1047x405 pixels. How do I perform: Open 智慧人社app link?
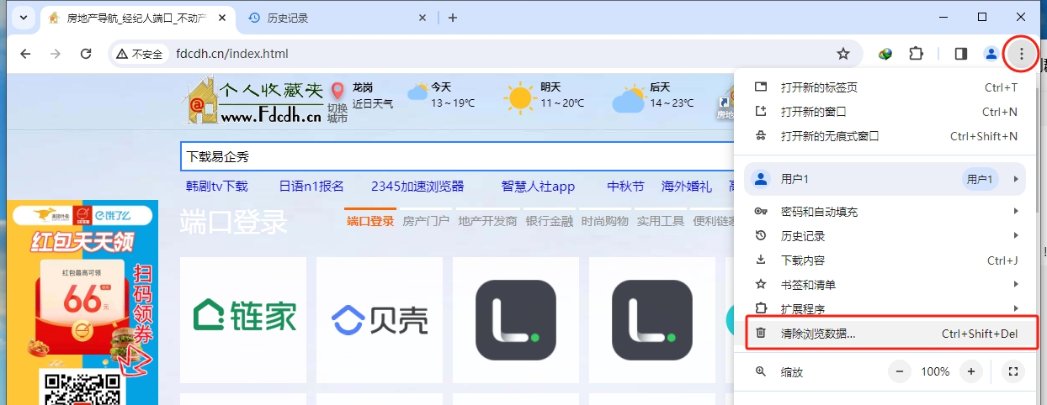pos(538,187)
